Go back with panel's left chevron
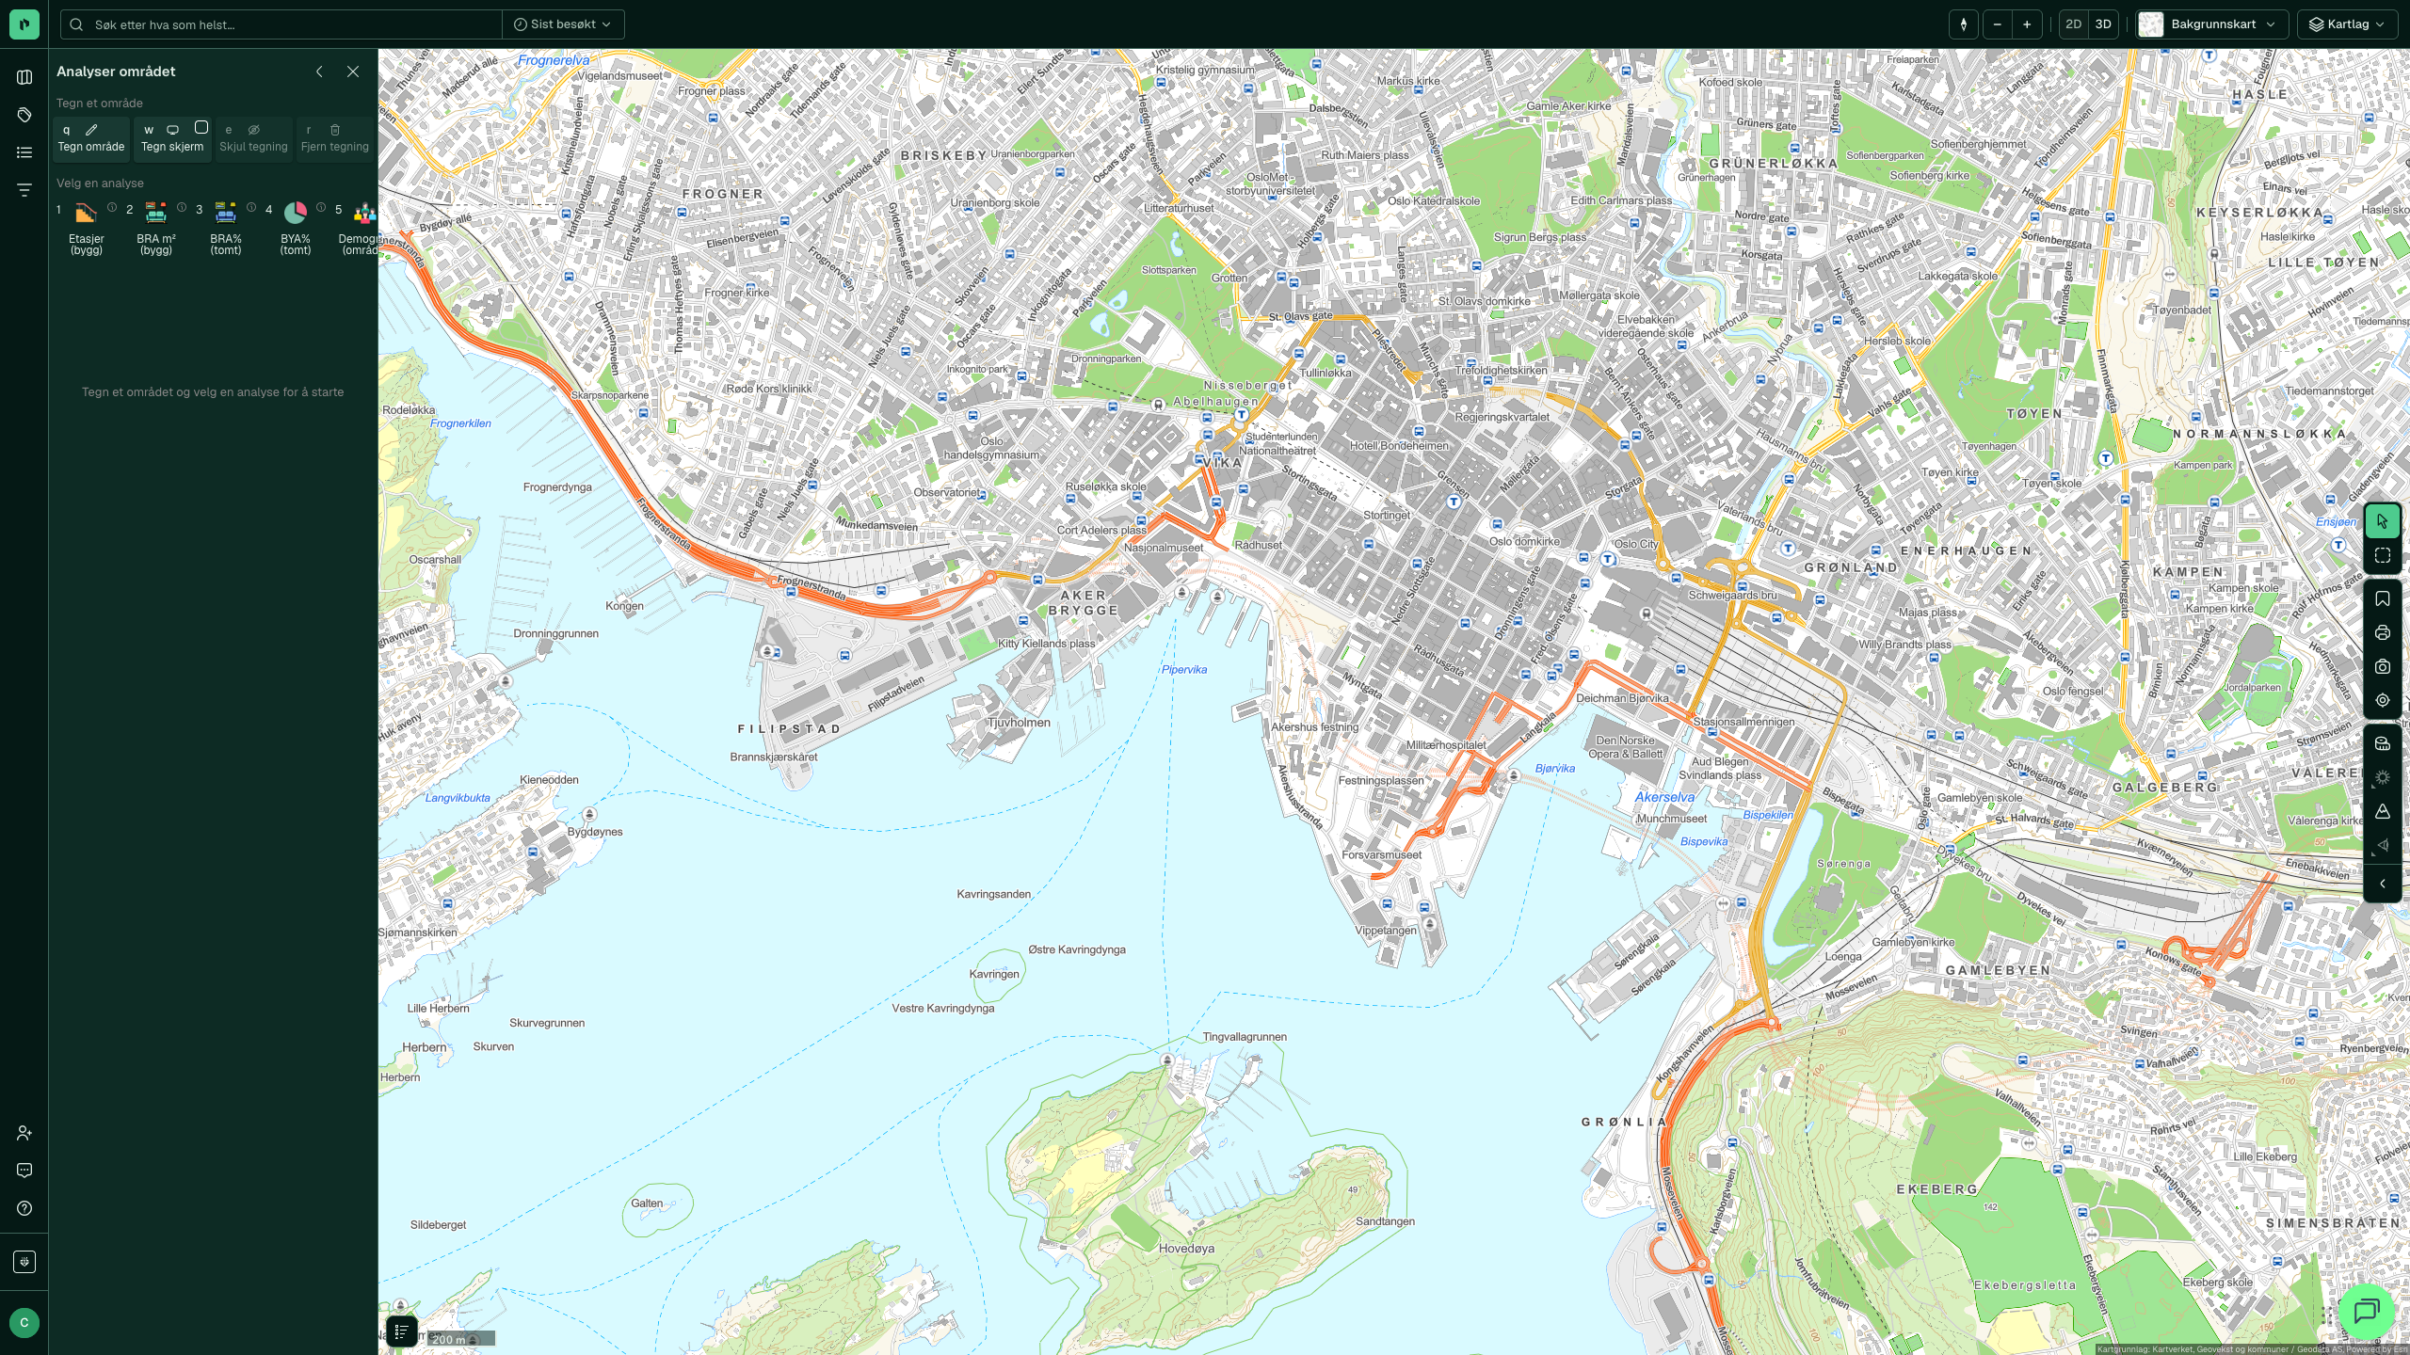The image size is (2410, 1355). coord(320,72)
